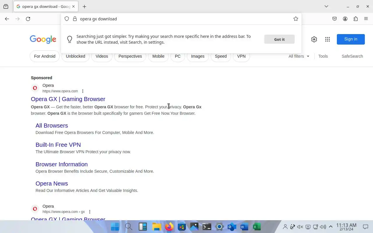Screen dimensions: 373x233
Task: Apply the Speed filter chip
Action: [221, 56]
